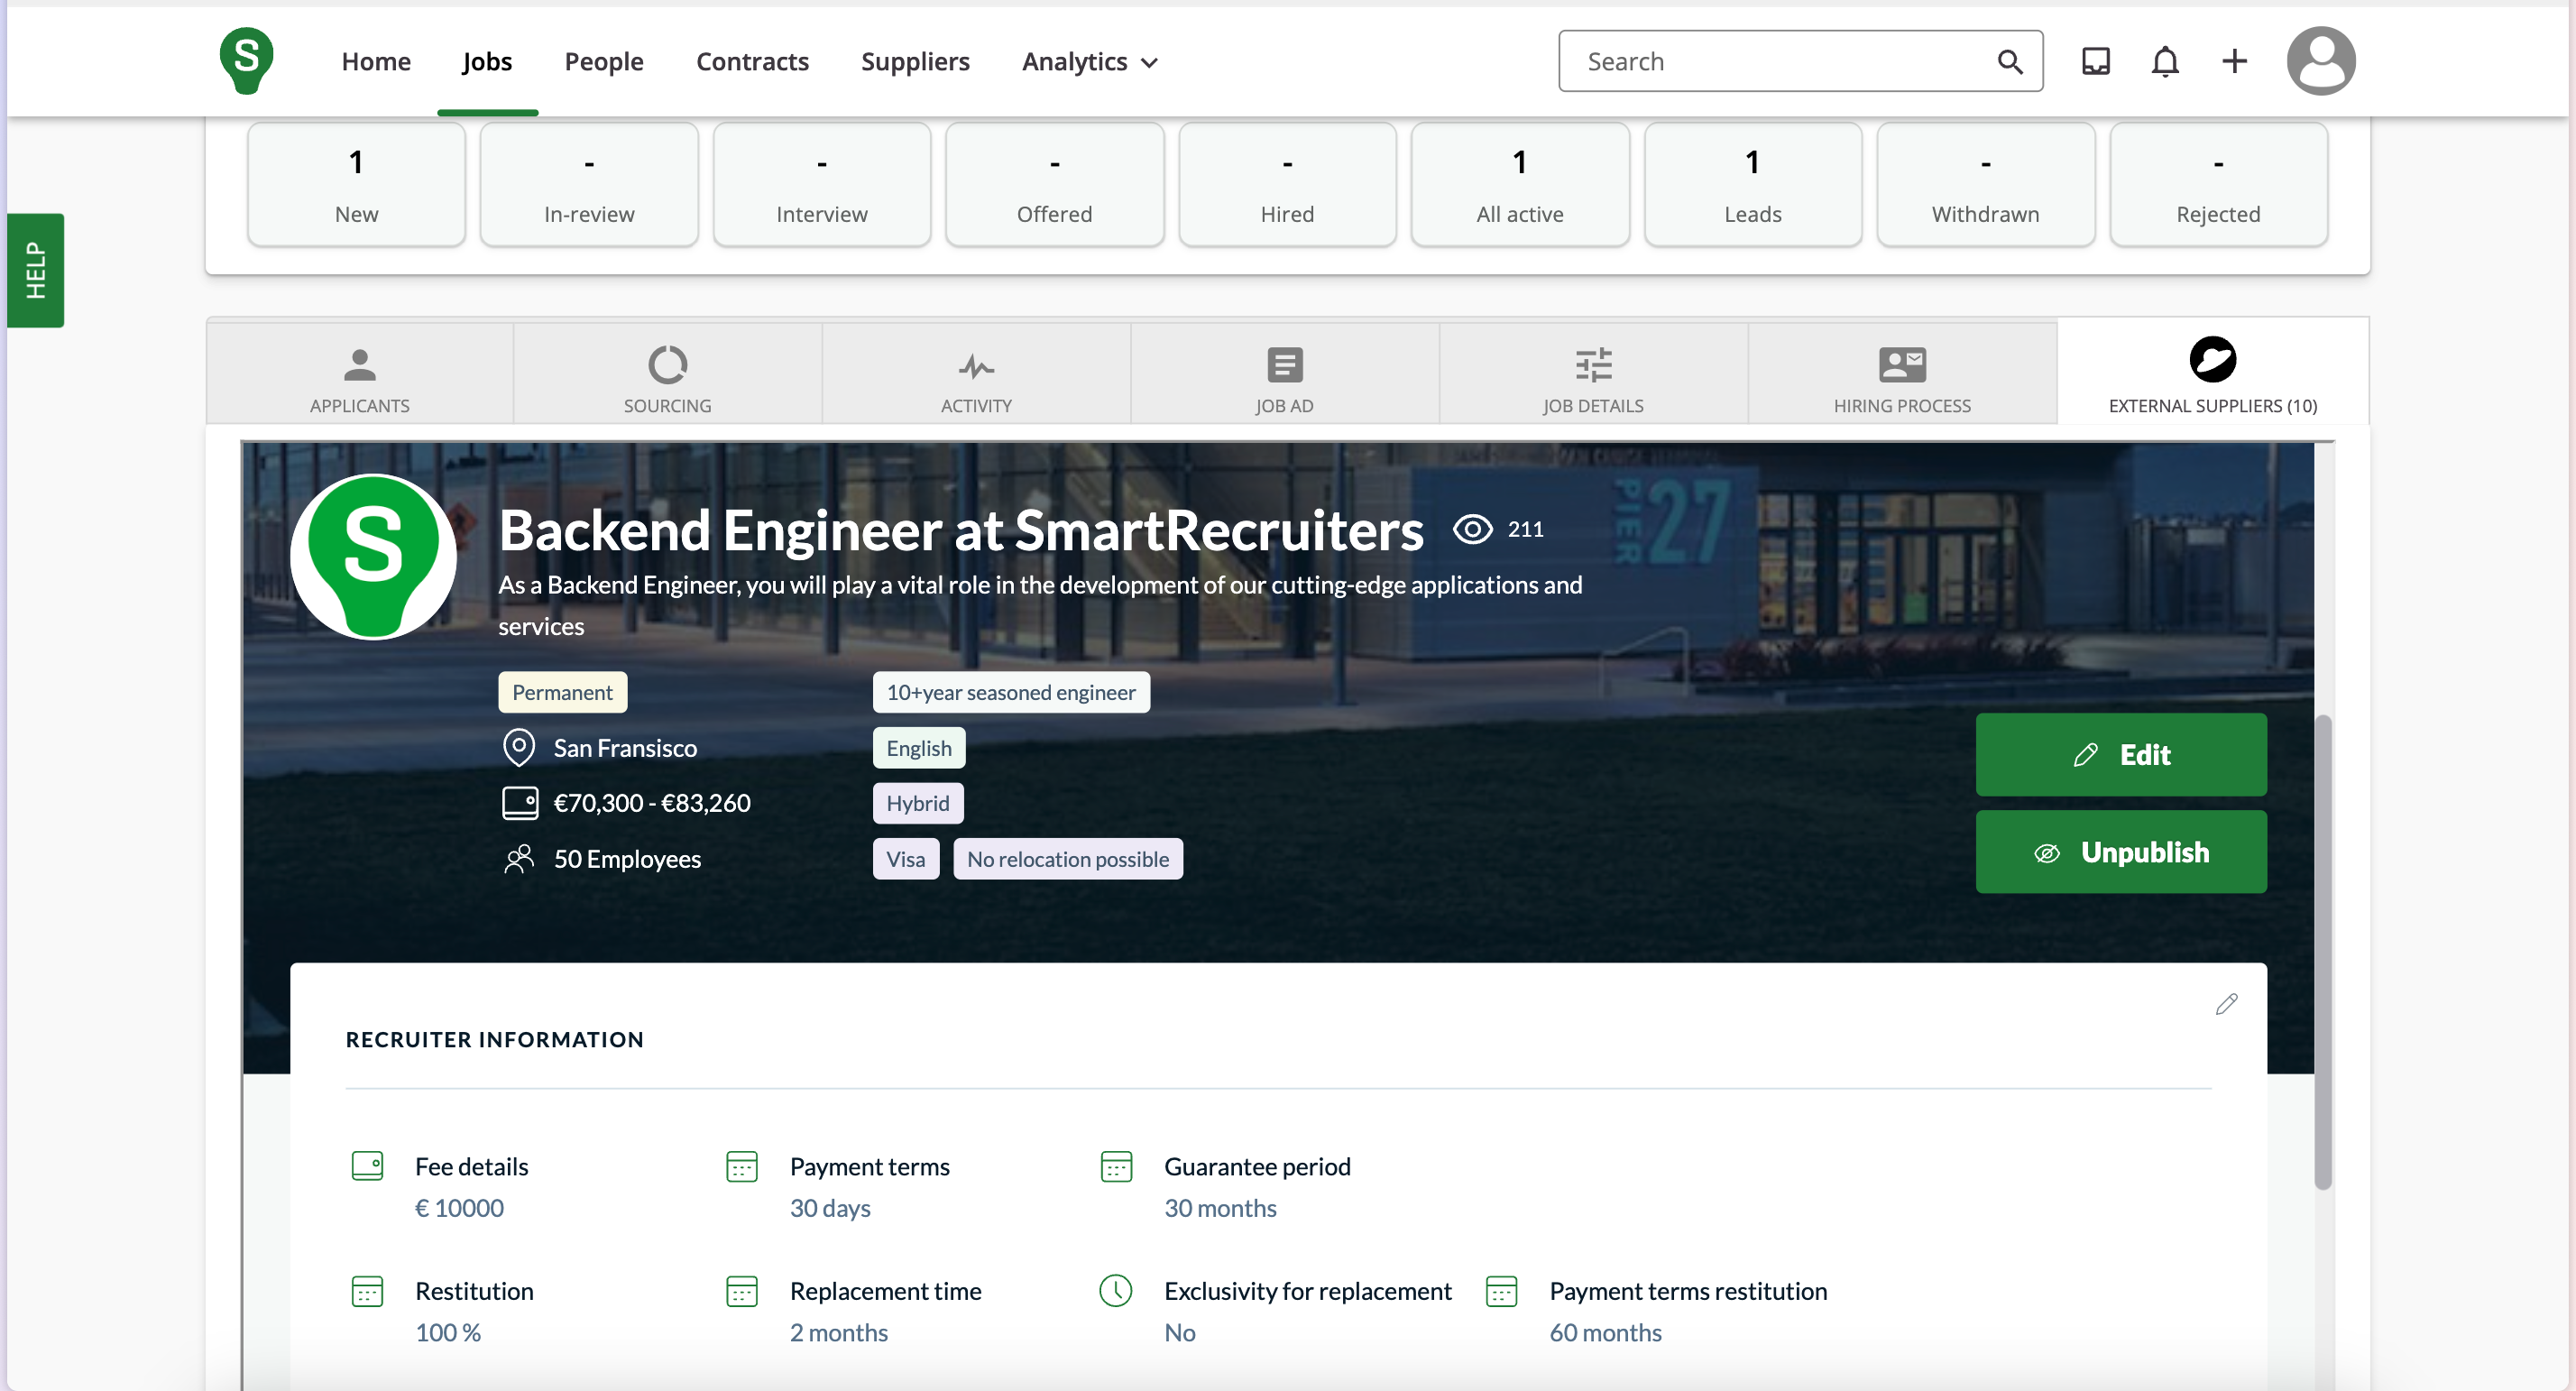Open the green HELP side tab

(35, 270)
